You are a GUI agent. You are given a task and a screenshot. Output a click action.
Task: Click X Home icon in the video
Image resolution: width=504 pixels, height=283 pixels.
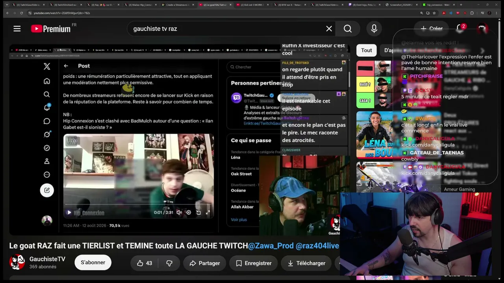pos(47,81)
